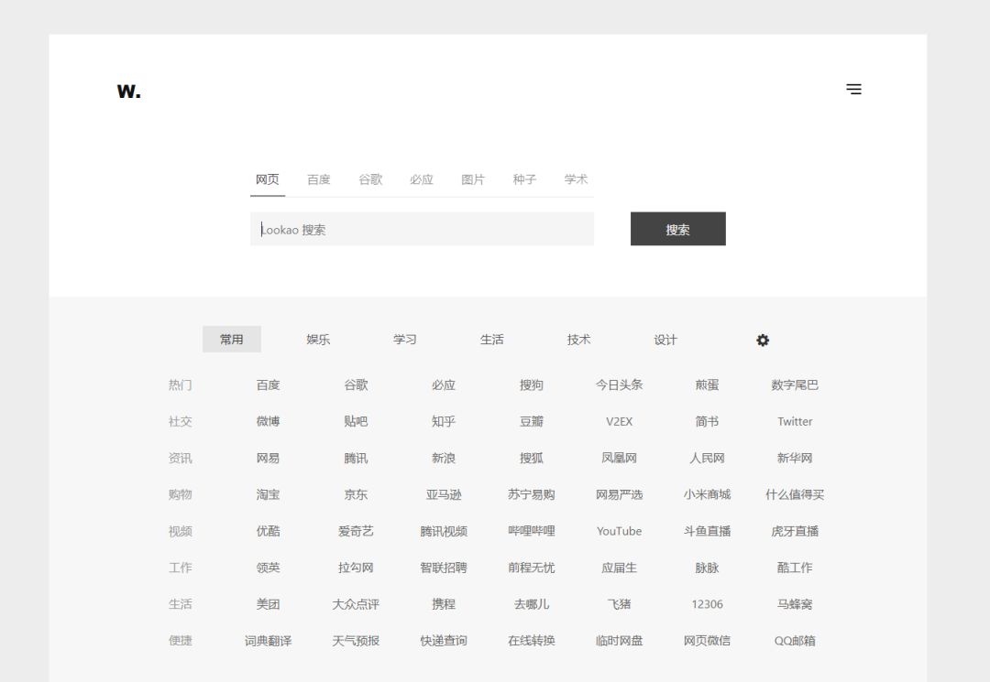Open 今日头条 in the hot row
Screen dimensions: 990x682
pyautogui.click(x=619, y=384)
